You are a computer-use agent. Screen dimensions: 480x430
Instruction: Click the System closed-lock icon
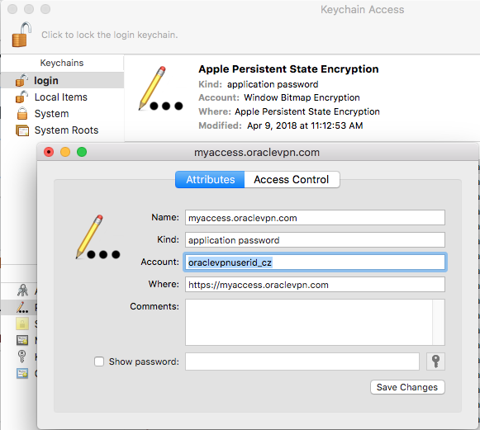click(22, 113)
